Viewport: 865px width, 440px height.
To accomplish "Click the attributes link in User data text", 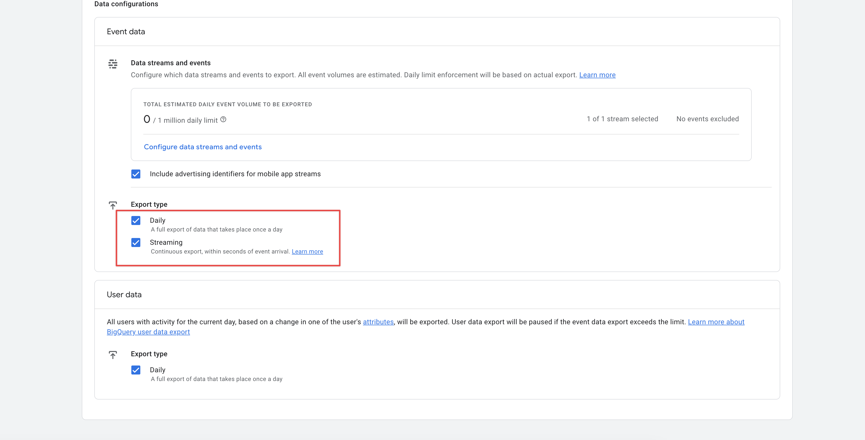I will 378,321.
